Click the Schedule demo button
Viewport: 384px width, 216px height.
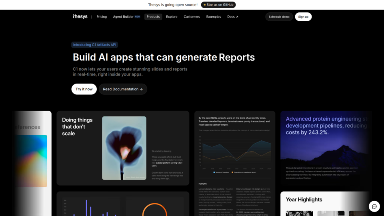(279, 17)
